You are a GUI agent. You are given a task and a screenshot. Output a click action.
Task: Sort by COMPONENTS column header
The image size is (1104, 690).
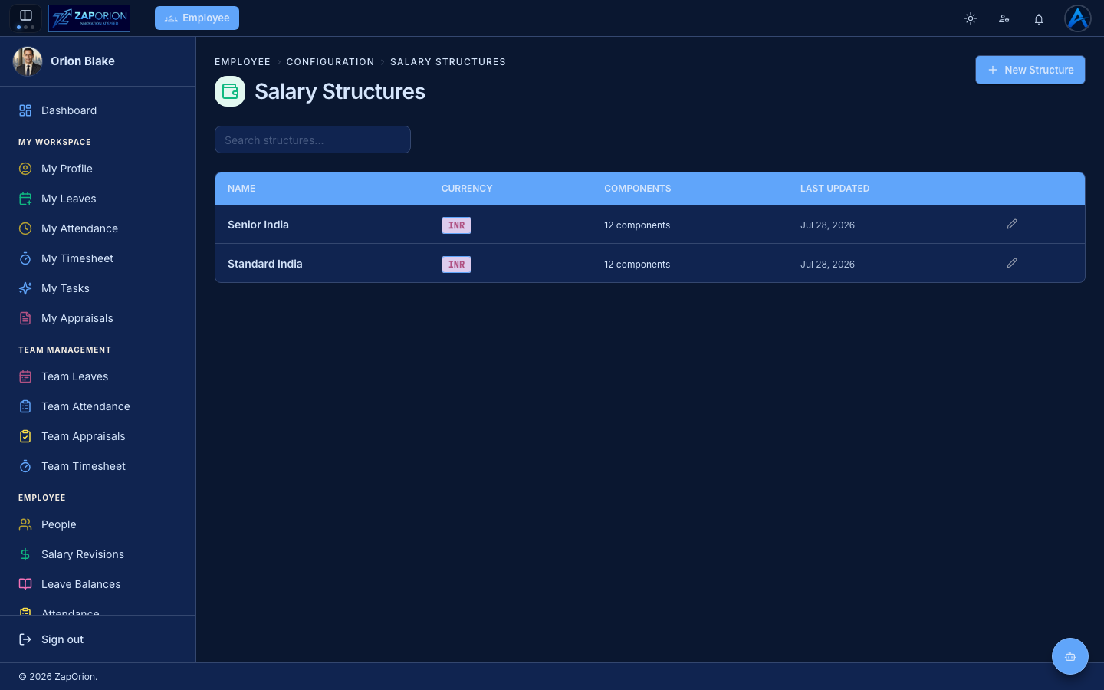click(x=638, y=189)
